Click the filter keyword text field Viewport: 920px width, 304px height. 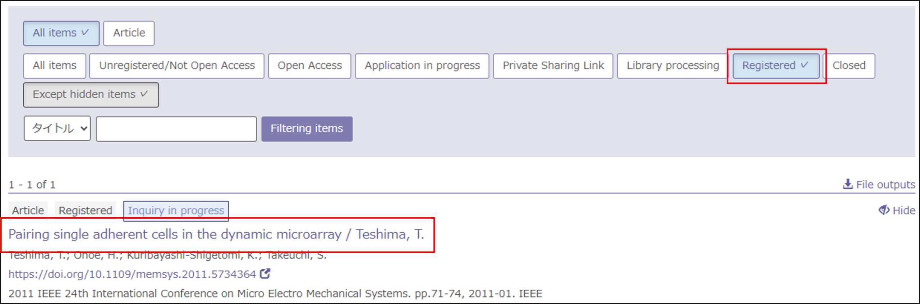176,129
